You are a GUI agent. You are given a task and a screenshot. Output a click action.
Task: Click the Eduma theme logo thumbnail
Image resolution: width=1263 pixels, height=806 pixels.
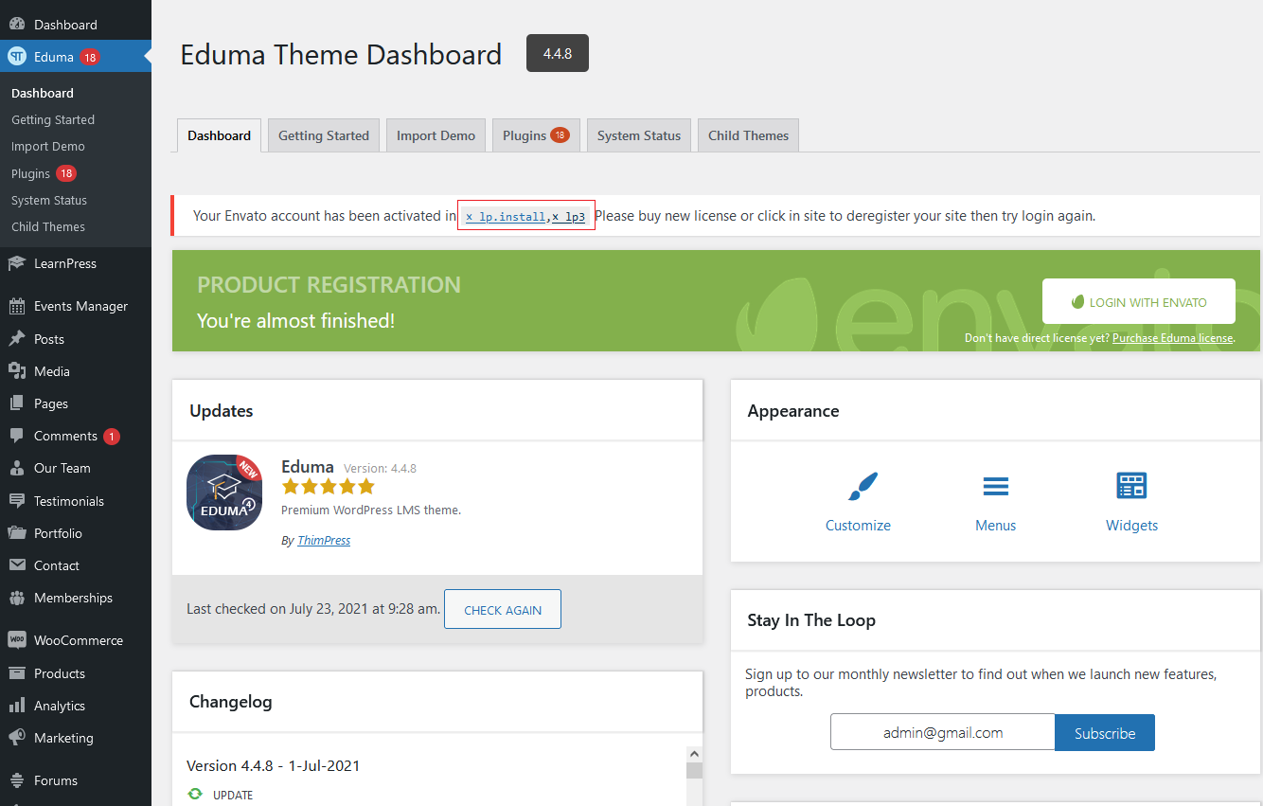pyautogui.click(x=224, y=493)
